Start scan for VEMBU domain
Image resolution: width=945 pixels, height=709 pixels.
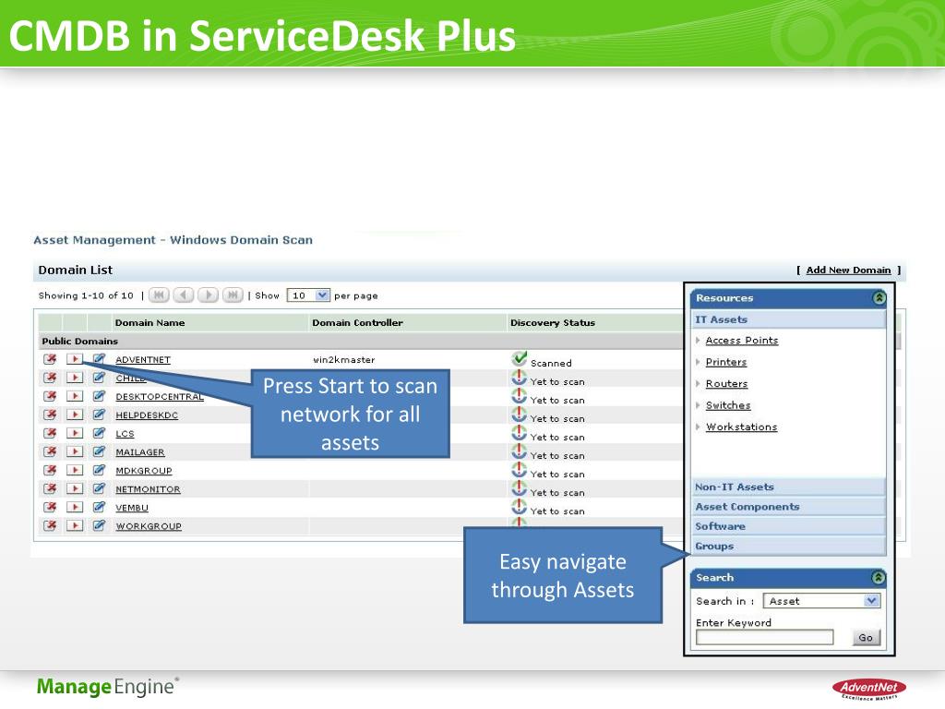point(75,507)
